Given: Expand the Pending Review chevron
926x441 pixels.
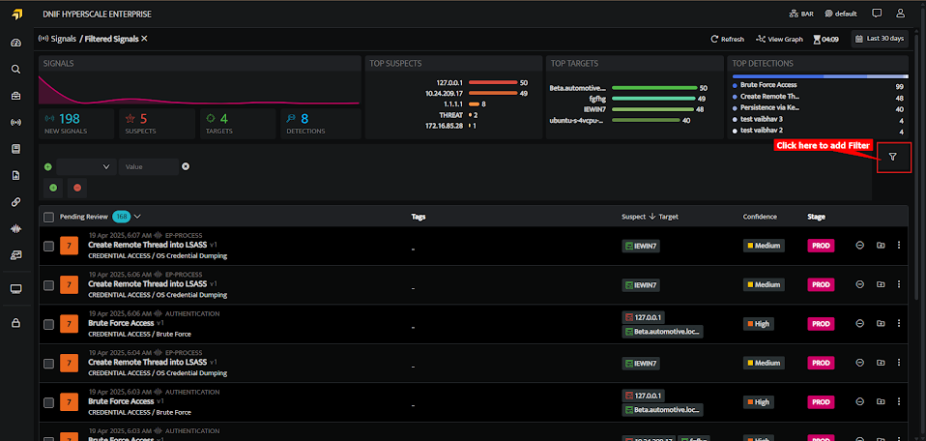Looking at the screenshot, I should (x=137, y=217).
